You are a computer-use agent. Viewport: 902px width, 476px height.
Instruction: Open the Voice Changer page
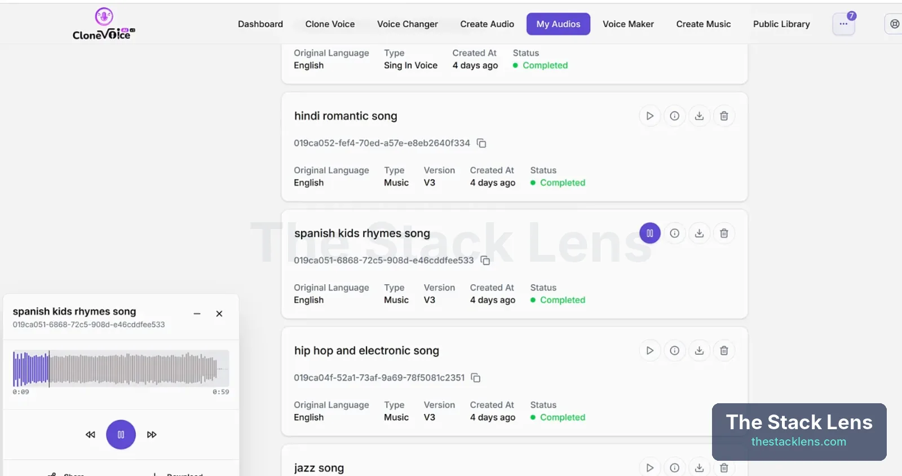click(408, 24)
